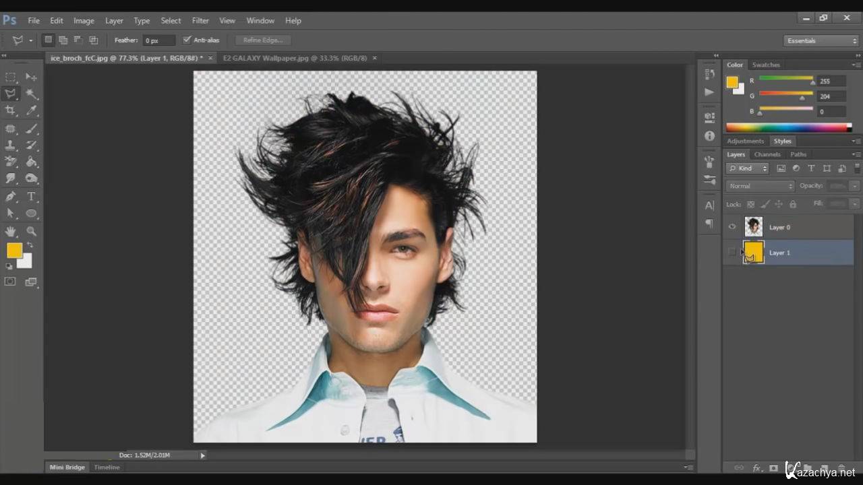This screenshot has height=485, width=863.
Task: Click the Refine Edge button
Action: (x=262, y=40)
